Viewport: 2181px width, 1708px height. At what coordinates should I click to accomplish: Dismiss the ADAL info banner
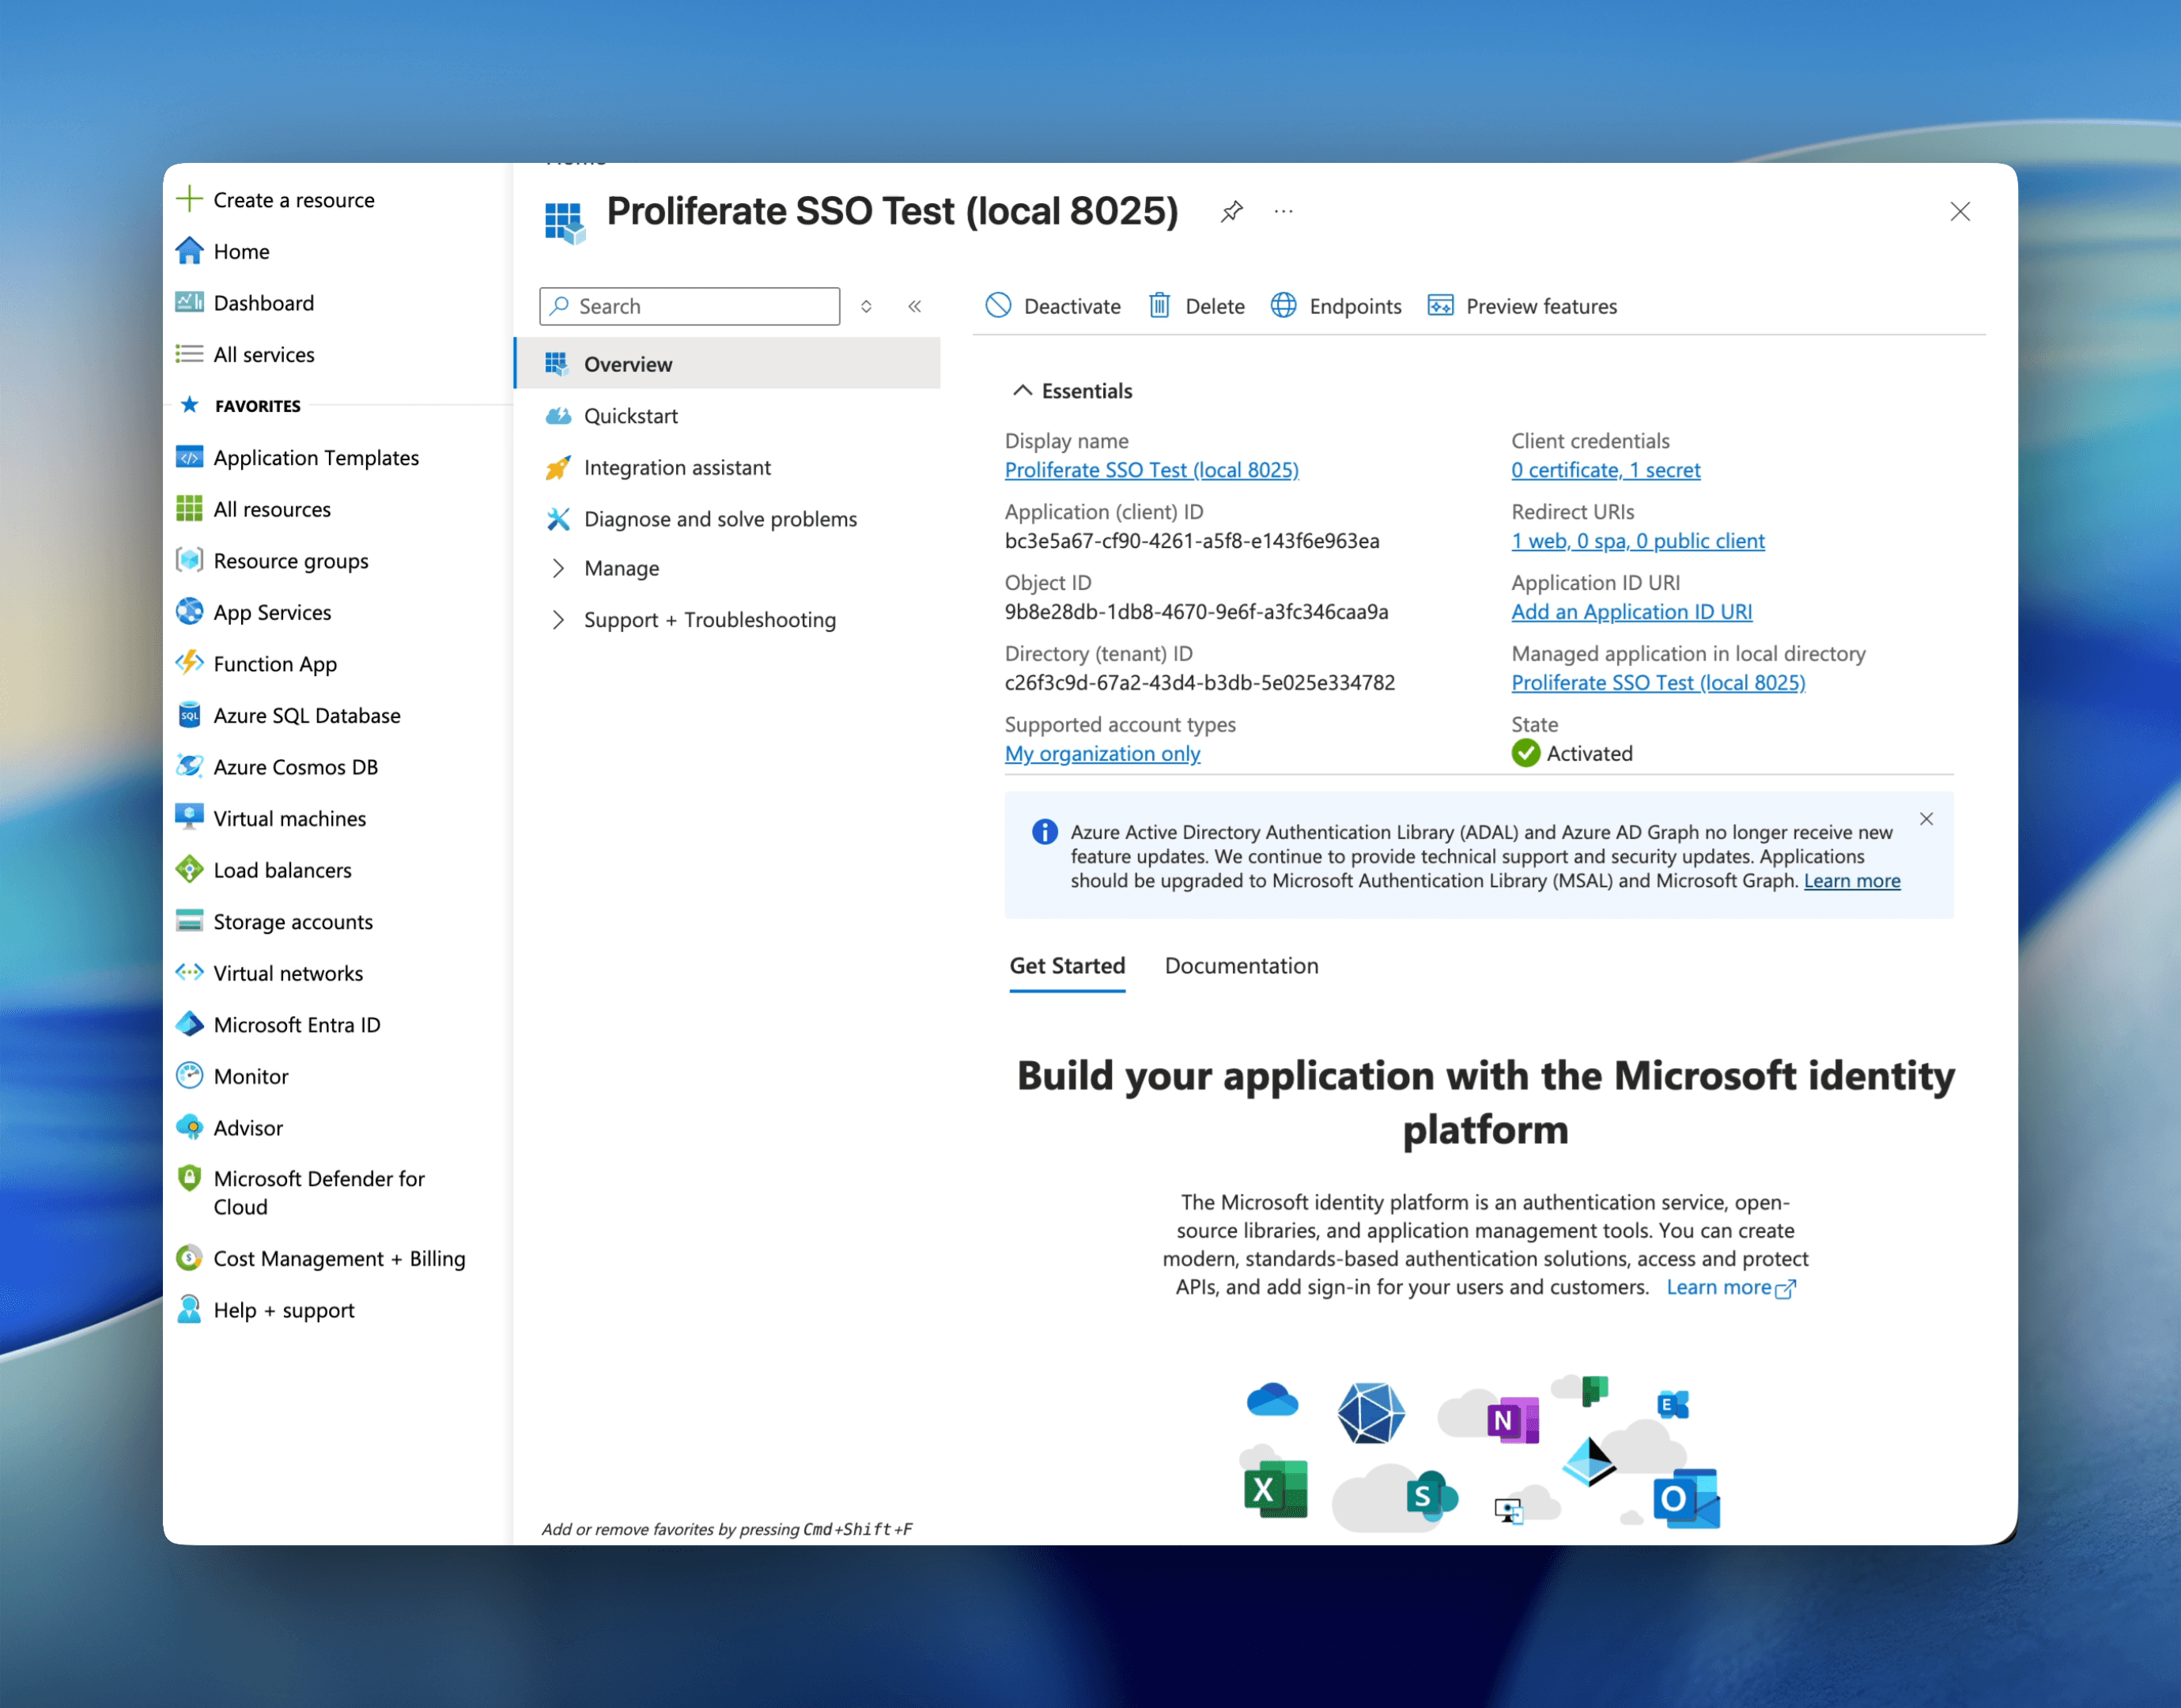1926,819
